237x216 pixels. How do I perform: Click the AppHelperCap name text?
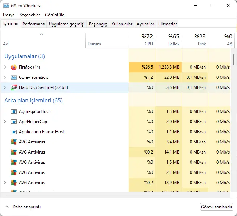[x=33, y=122]
